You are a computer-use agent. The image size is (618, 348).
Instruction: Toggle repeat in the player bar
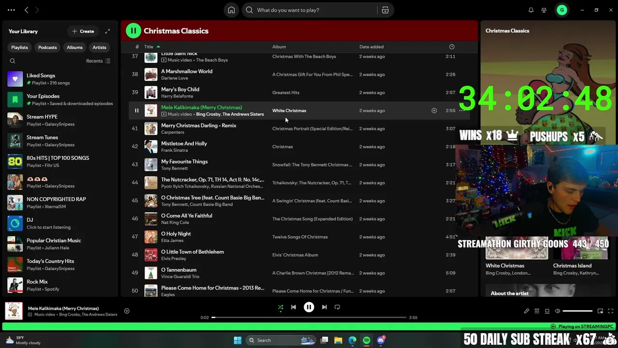[x=337, y=307]
